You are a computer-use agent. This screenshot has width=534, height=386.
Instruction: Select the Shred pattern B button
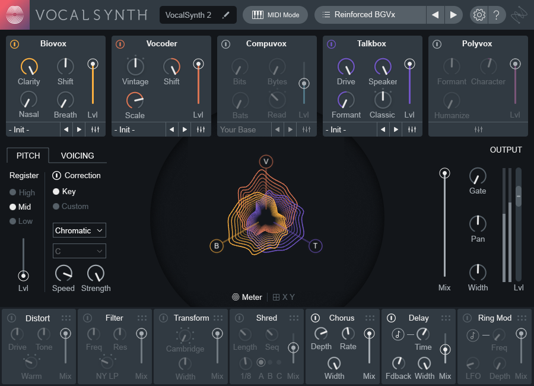point(270,362)
